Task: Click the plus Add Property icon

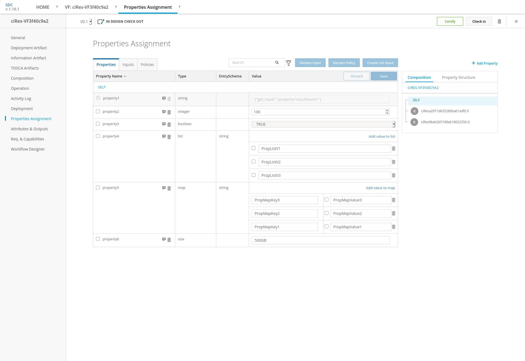Action: tap(474, 63)
